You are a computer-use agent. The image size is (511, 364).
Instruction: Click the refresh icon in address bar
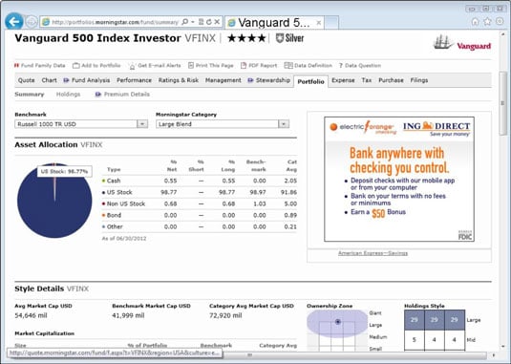coord(209,22)
